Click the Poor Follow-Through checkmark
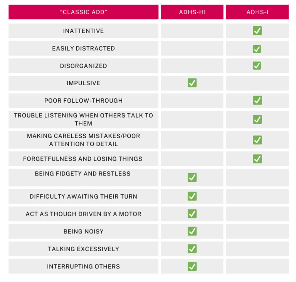Image resolution: width=296 pixels, height=282 pixels. click(x=257, y=100)
